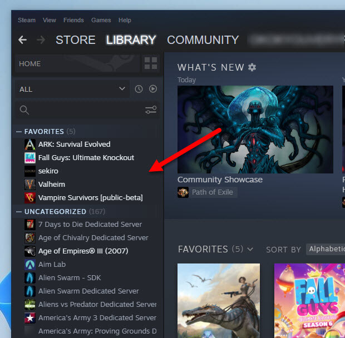Select sekiro in favorites

pyautogui.click(x=48, y=171)
